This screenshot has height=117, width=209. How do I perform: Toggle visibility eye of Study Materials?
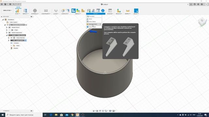click(11, 38)
